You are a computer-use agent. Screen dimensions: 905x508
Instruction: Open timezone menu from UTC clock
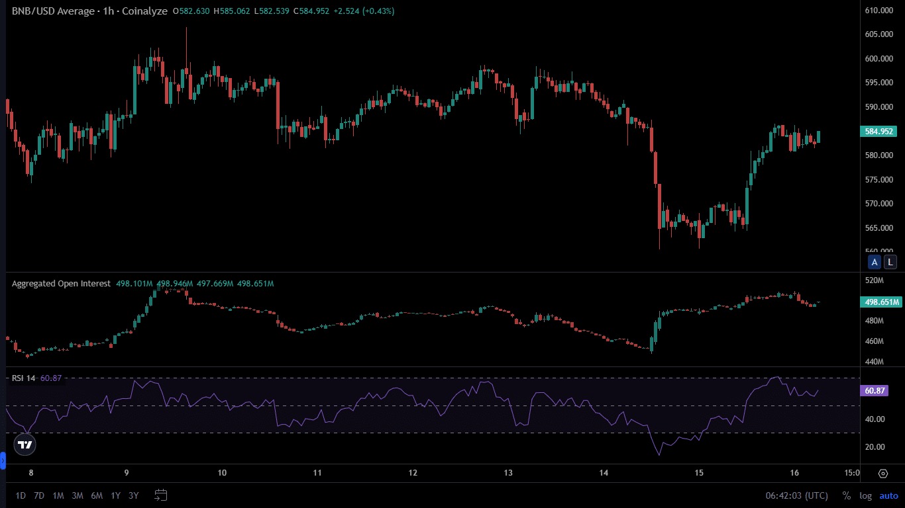(x=796, y=495)
